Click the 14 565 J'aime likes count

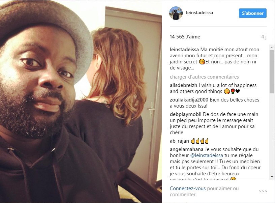(185, 37)
